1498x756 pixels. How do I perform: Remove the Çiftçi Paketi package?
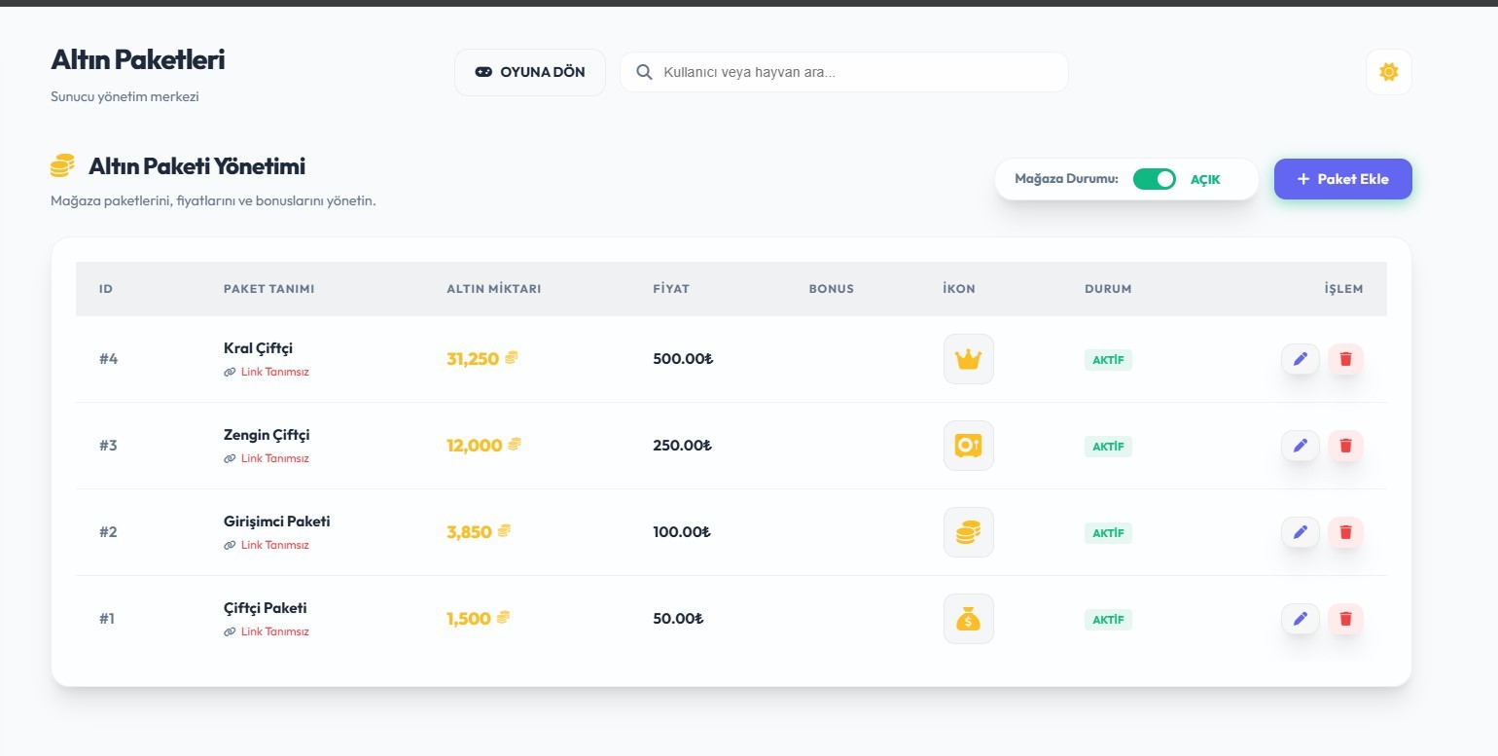[x=1345, y=619]
